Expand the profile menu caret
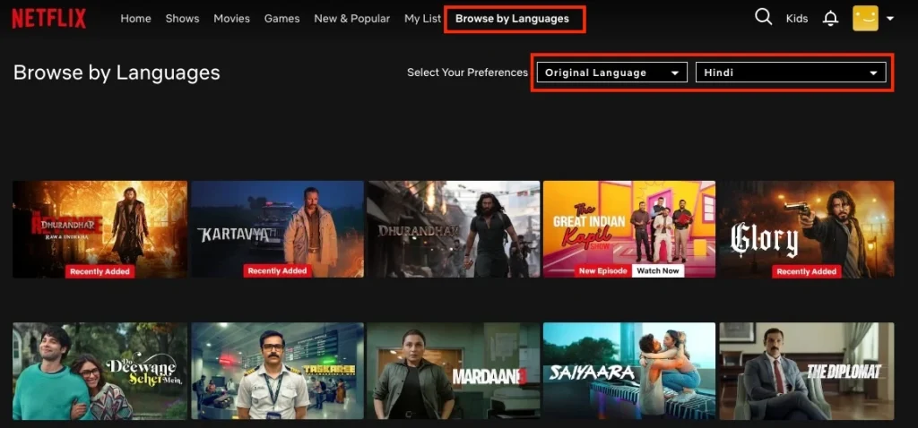The width and height of the screenshot is (918, 428). [890, 19]
